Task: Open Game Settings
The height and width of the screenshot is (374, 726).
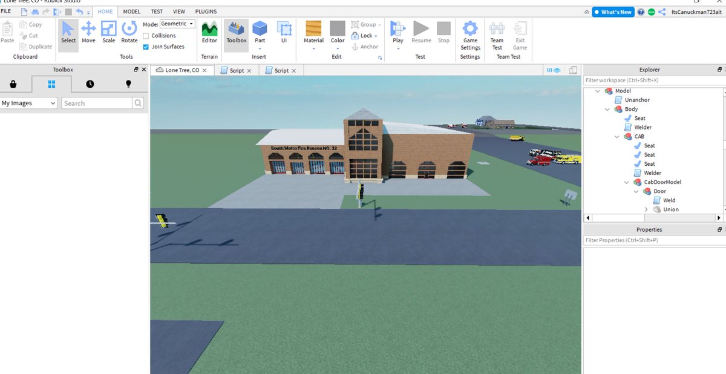Action: 470,35
